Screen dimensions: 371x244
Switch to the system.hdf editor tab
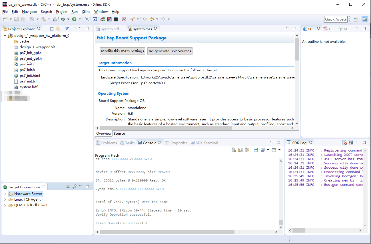pyautogui.click(x=107, y=29)
